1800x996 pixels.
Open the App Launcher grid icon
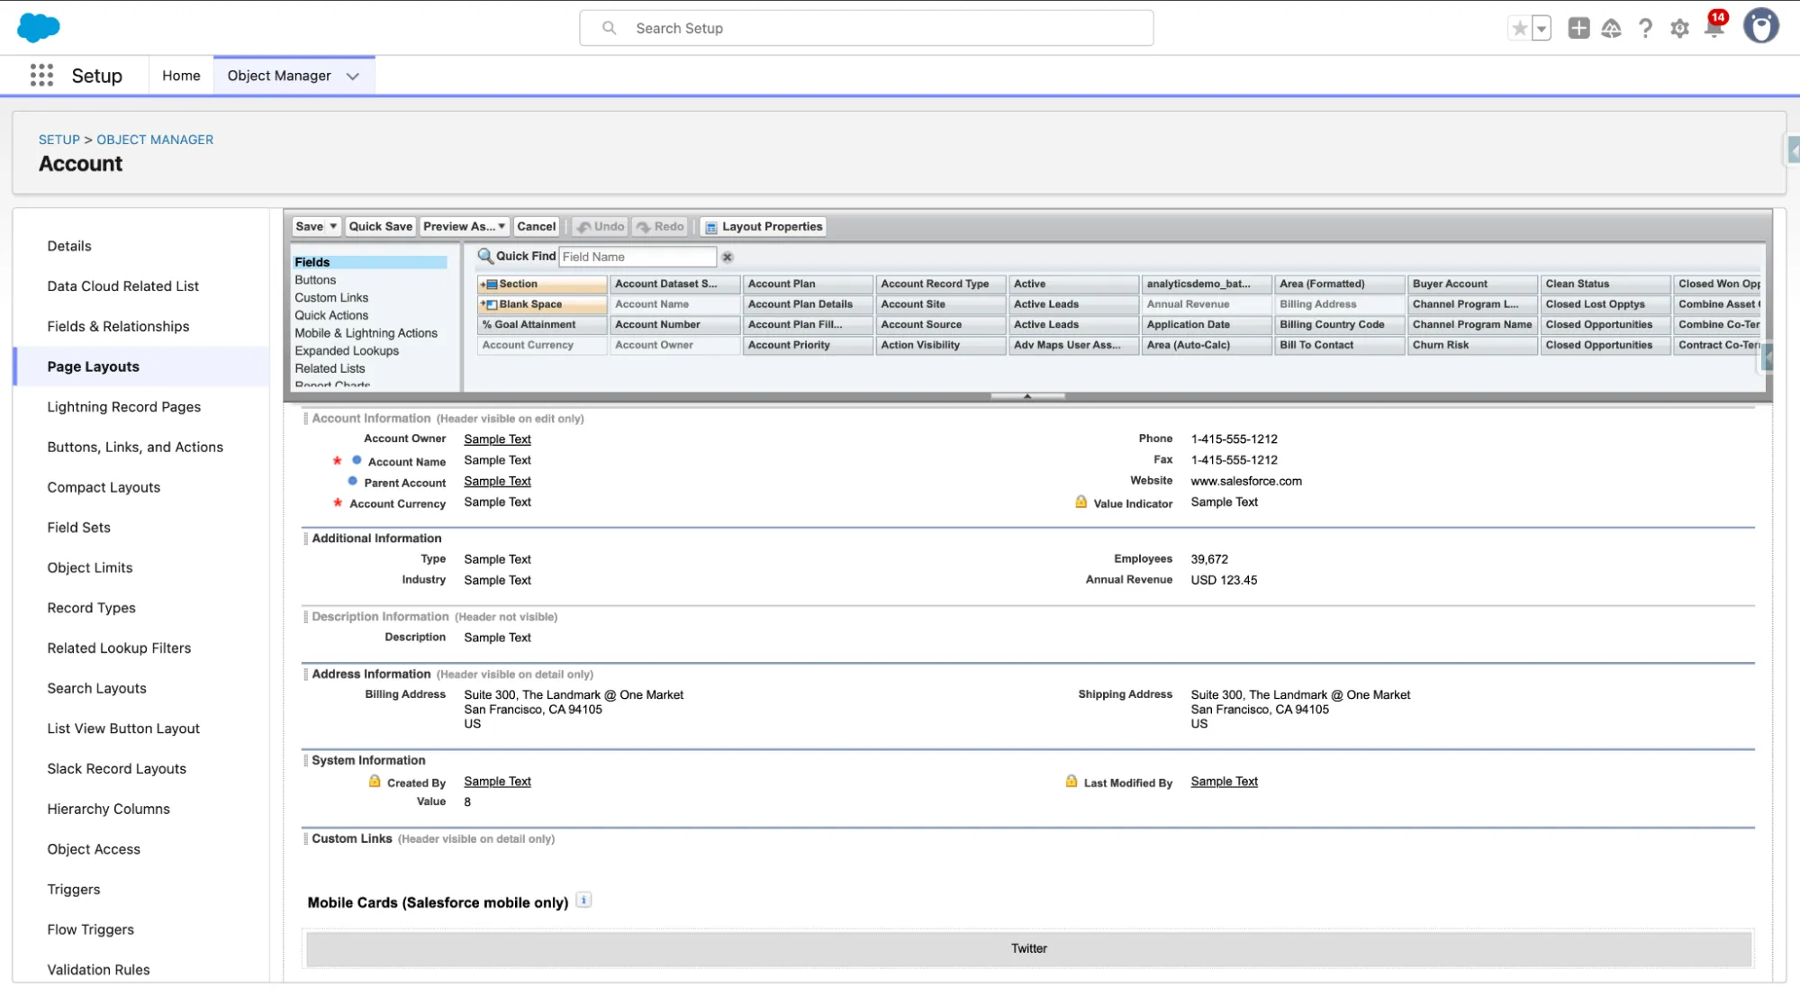(x=41, y=76)
